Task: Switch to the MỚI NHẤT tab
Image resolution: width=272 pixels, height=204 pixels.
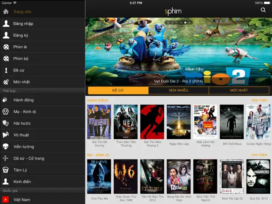Action: click(x=239, y=90)
